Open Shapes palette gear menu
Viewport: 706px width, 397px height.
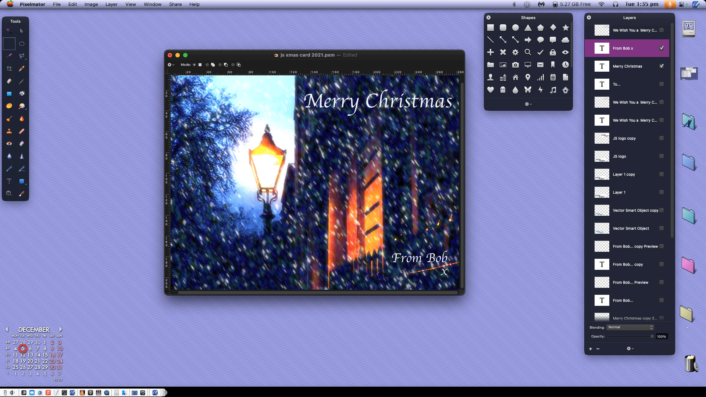coord(528,104)
